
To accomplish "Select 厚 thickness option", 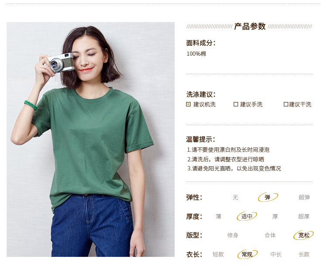I will [275, 216].
